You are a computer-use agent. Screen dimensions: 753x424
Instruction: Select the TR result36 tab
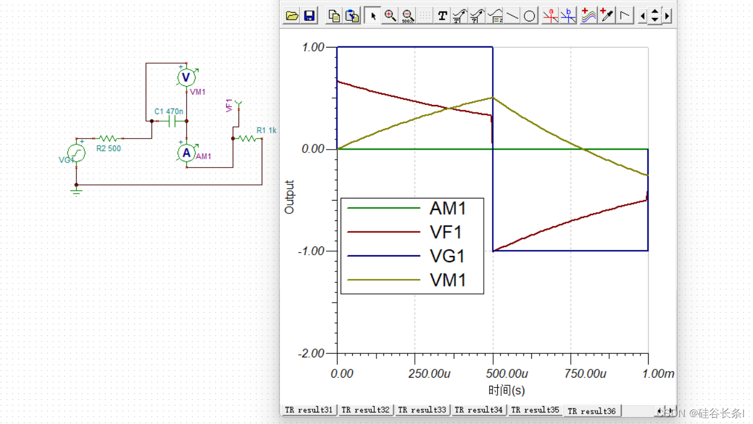tap(592, 411)
